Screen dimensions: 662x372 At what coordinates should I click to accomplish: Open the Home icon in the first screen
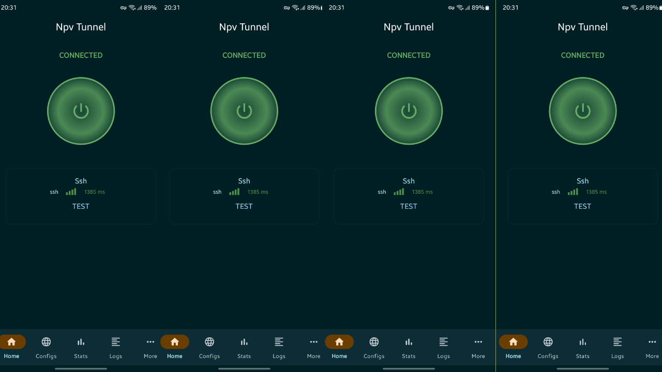11,342
